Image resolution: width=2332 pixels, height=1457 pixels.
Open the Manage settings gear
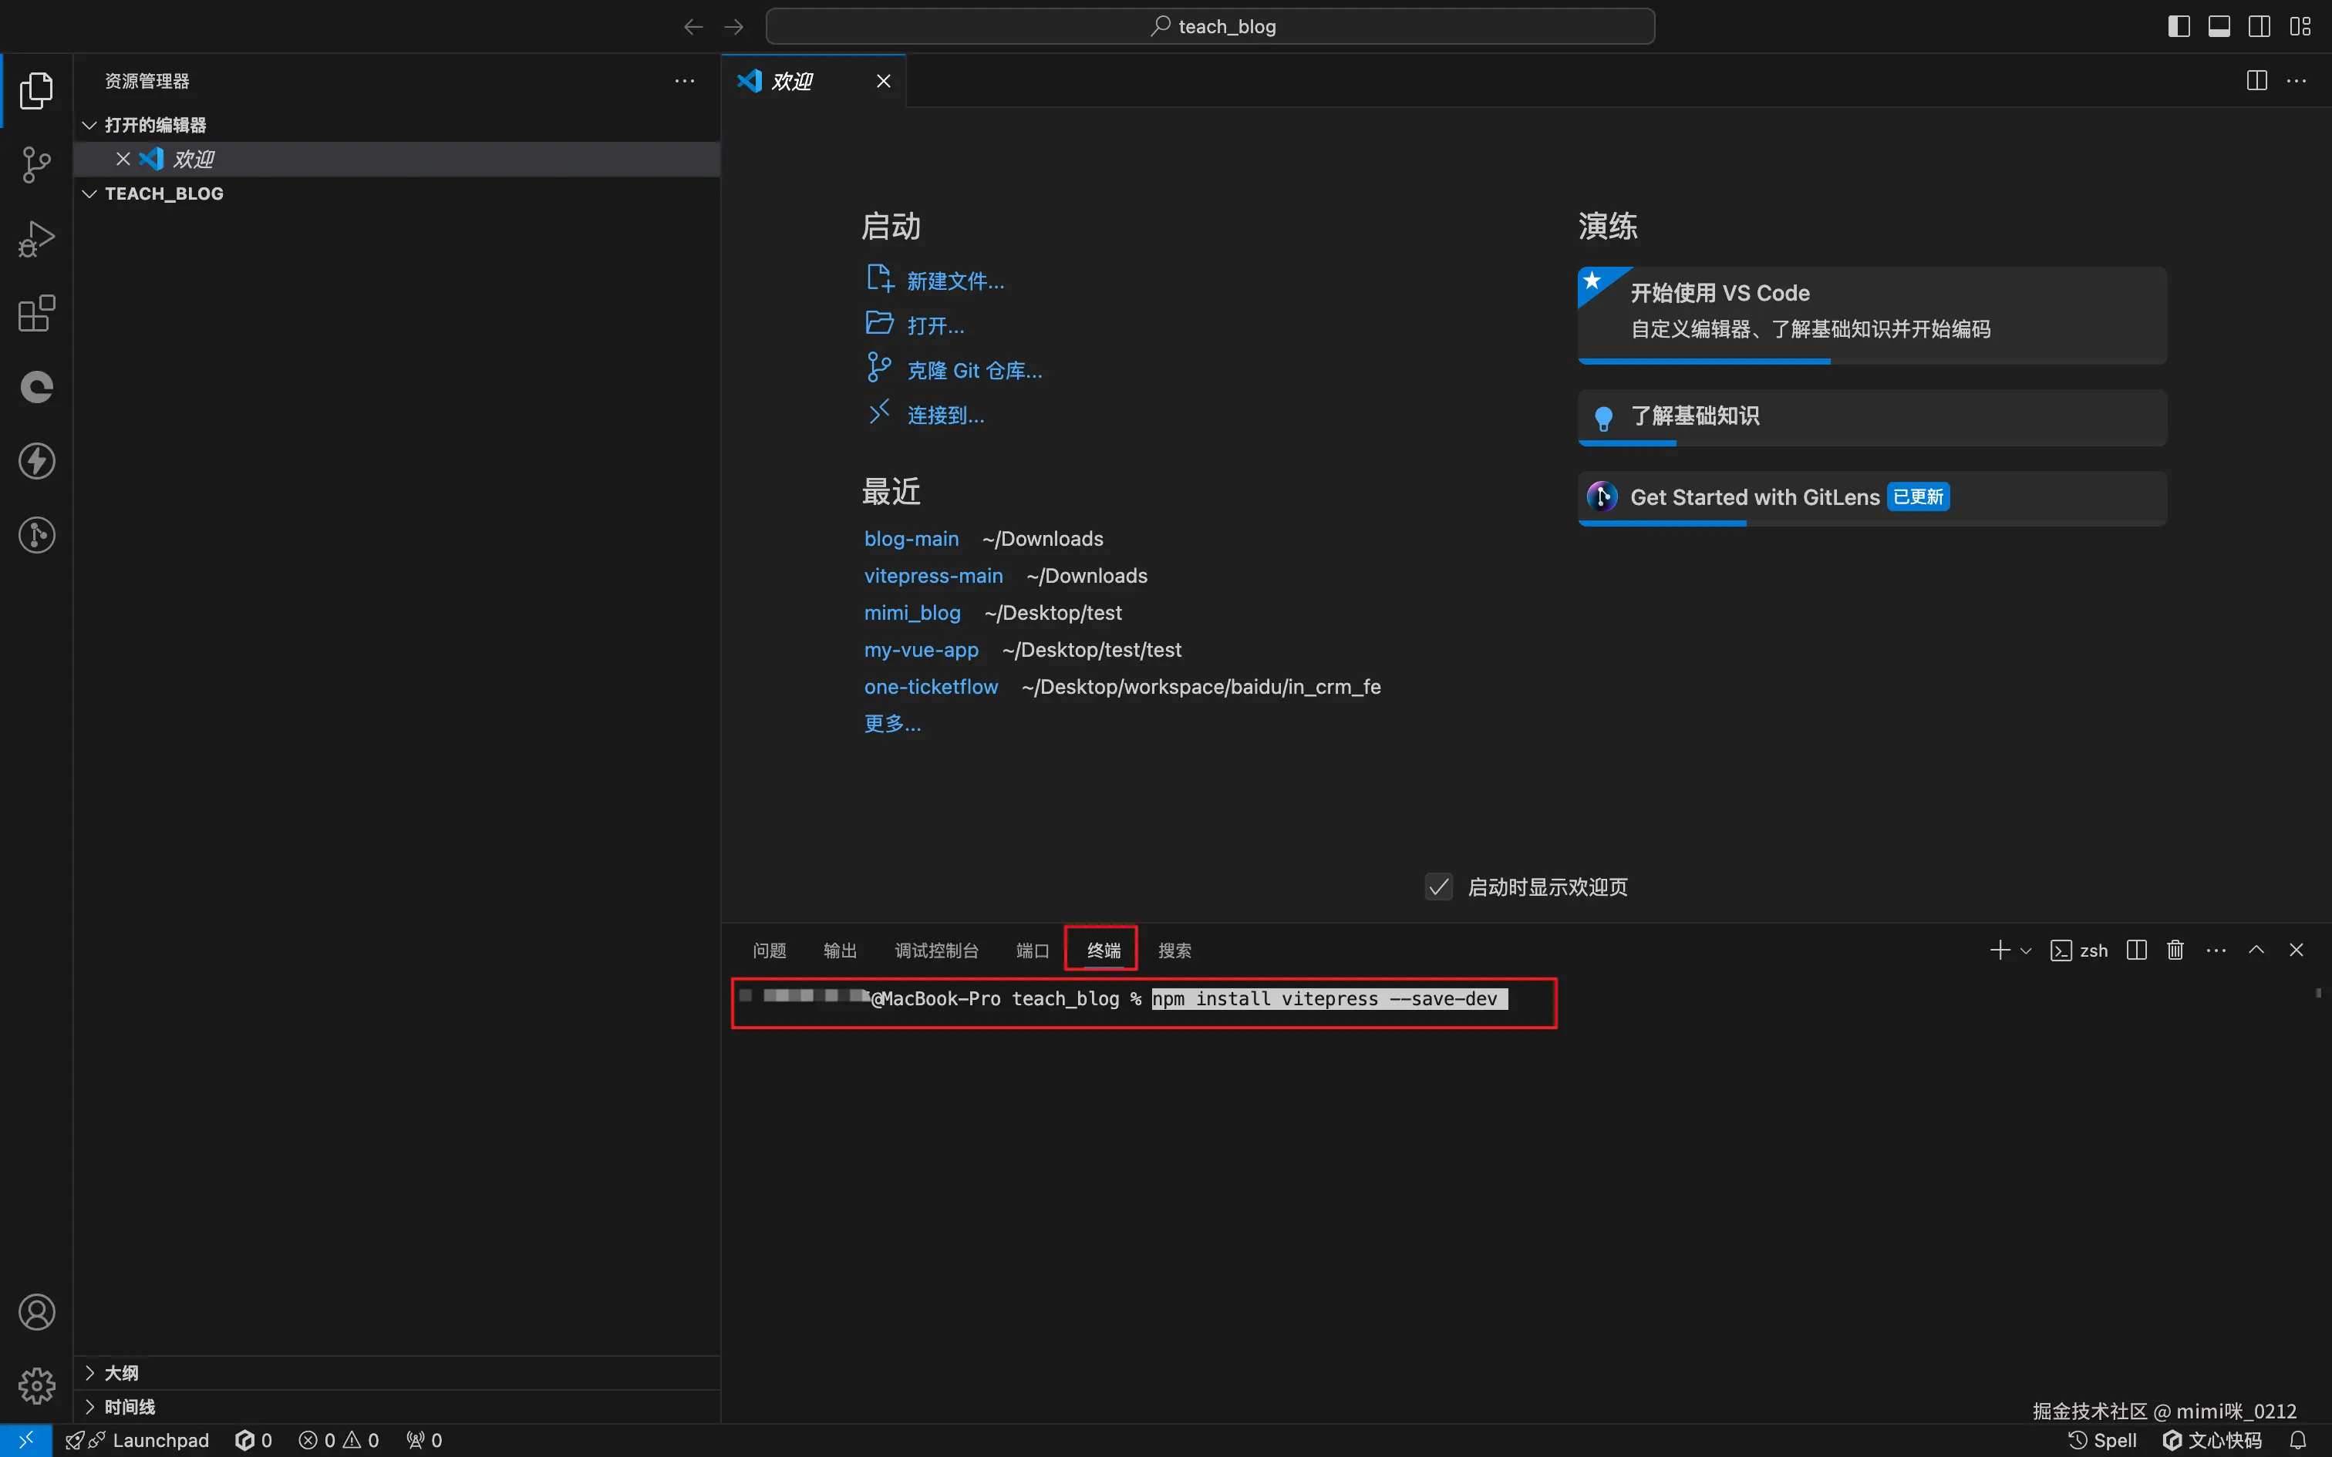[36, 1386]
